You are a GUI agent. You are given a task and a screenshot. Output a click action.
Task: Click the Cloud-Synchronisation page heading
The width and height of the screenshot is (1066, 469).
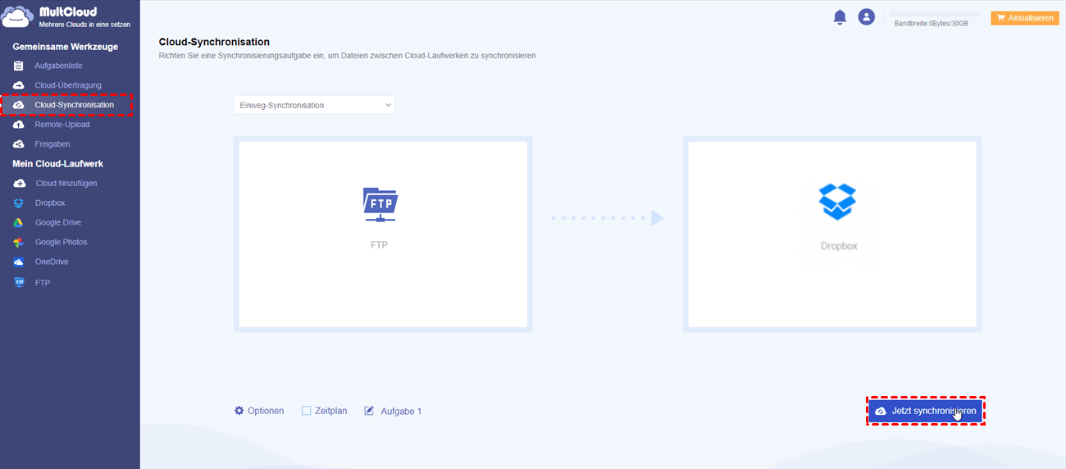[x=214, y=42]
